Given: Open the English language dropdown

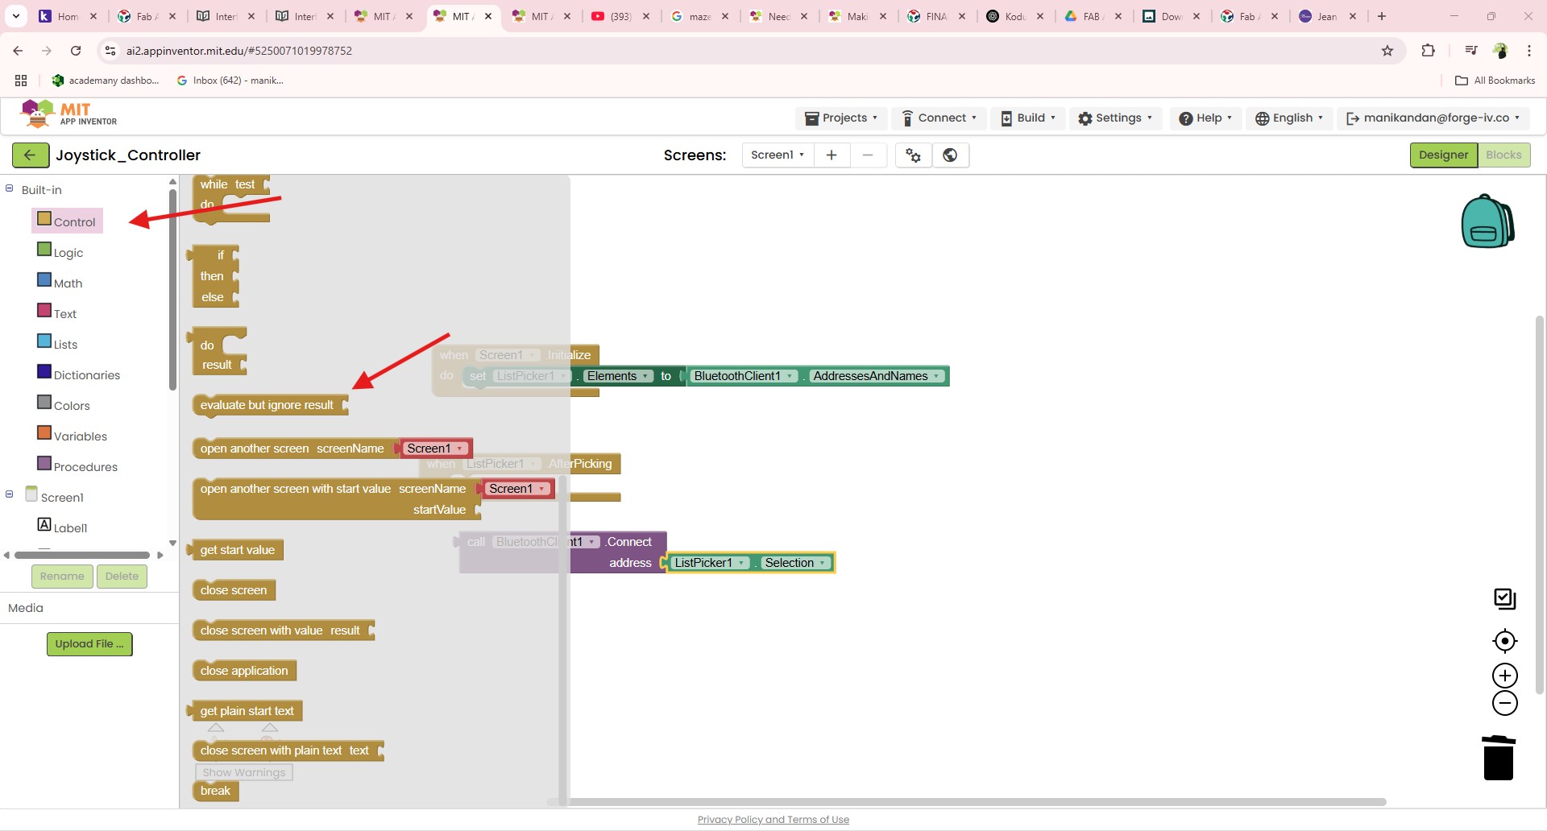Looking at the screenshot, I should pos(1289,118).
